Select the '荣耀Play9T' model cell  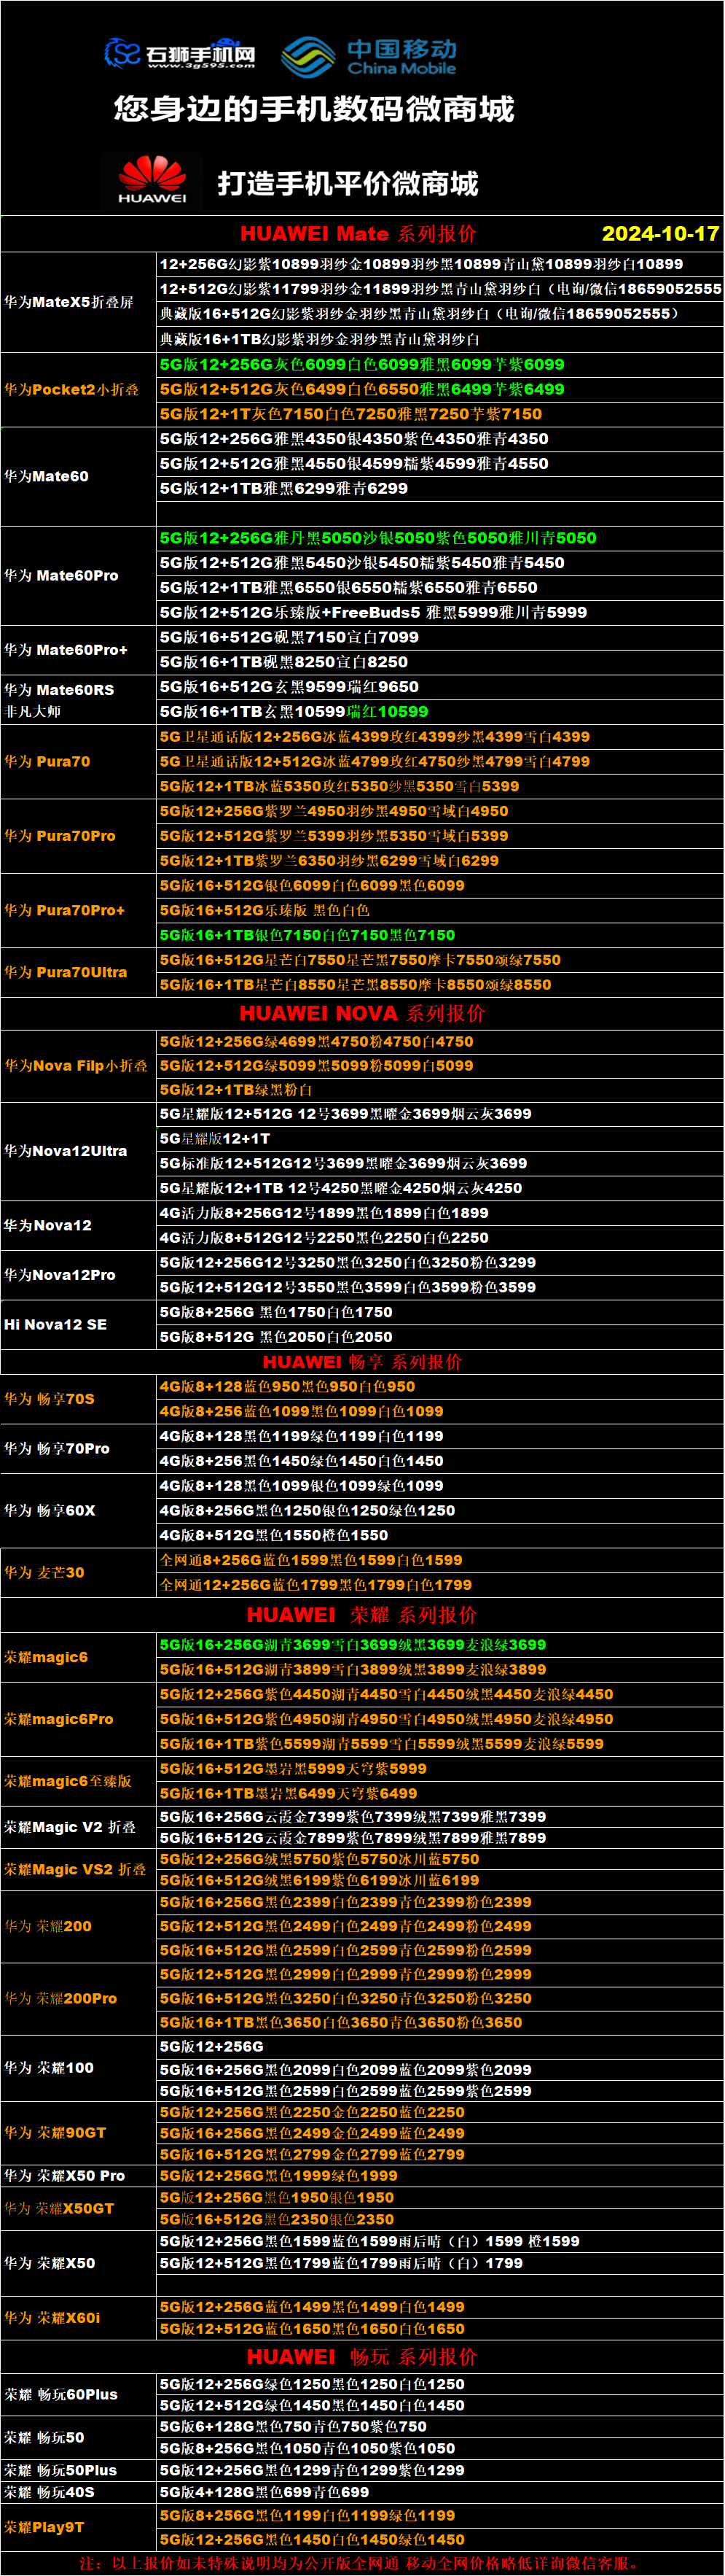tap(78, 2527)
